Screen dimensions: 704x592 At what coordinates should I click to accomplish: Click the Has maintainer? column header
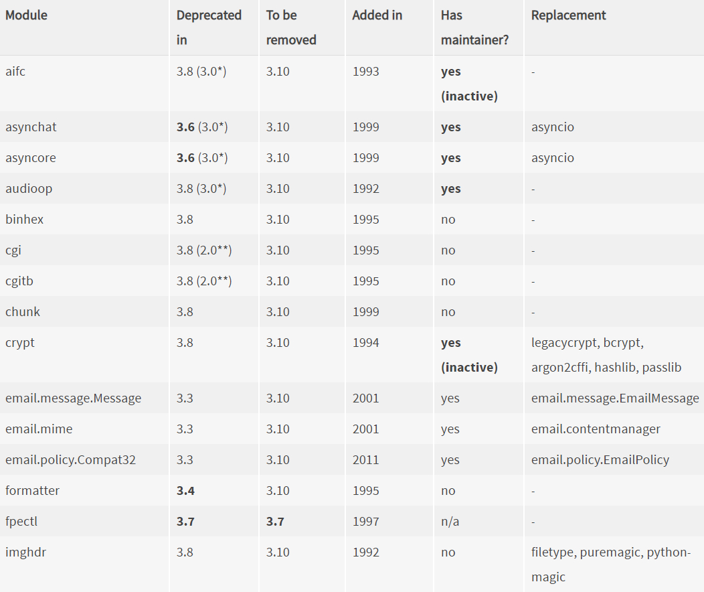click(x=474, y=27)
